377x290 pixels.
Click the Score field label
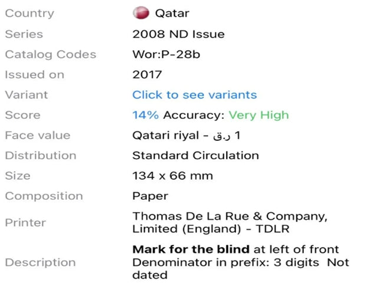click(x=23, y=115)
